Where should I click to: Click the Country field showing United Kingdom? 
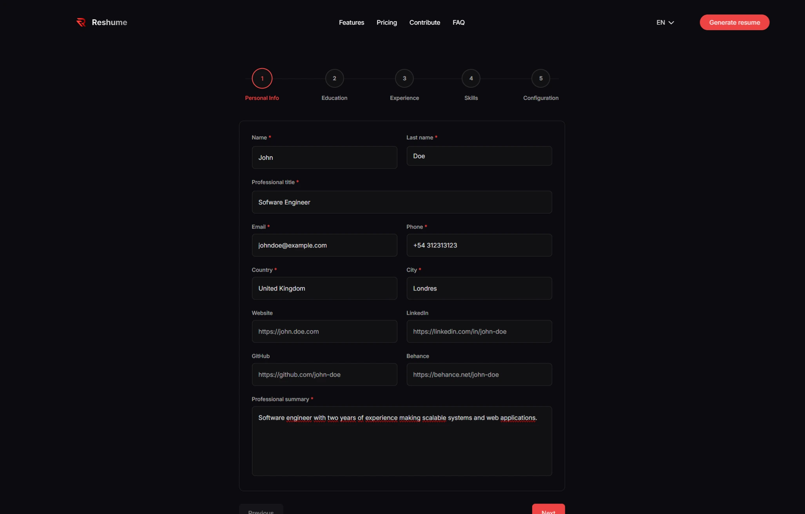pos(324,288)
